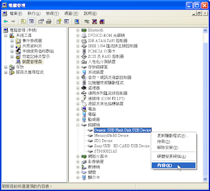Select the ST9160821AS drive
The width and height of the screenshot is (210, 191).
106,151
